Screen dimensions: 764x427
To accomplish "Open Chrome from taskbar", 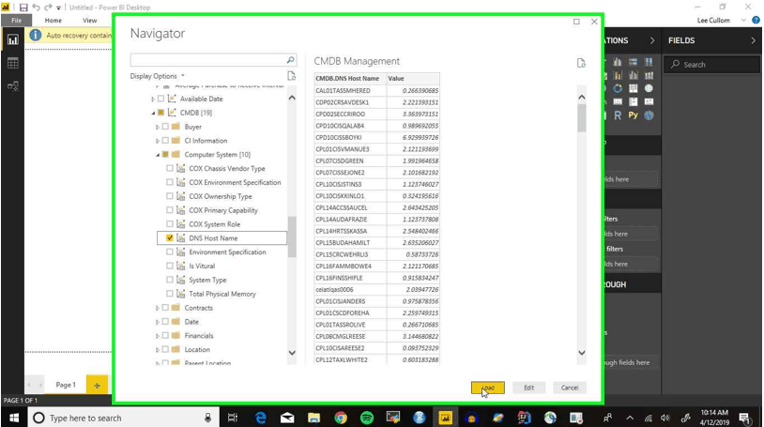I will pyautogui.click(x=341, y=418).
